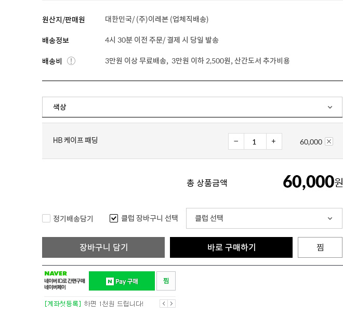Image resolution: width=343 pixels, height=329 pixels.
Task: Expand the 클럽 선택 dropdown
Action: pyautogui.click(x=264, y=218)
